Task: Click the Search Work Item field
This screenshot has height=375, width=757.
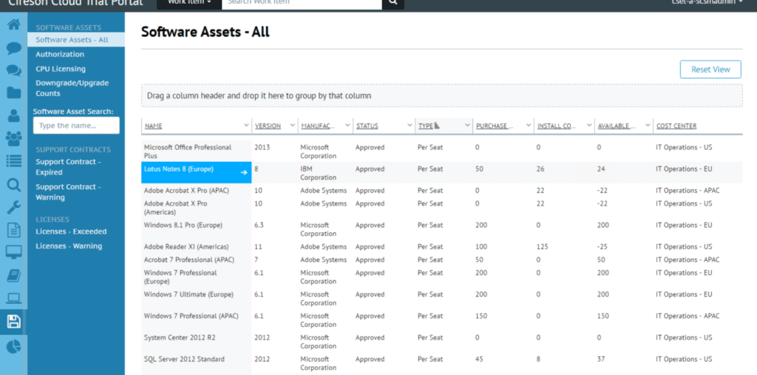Action: pos(302,2)
